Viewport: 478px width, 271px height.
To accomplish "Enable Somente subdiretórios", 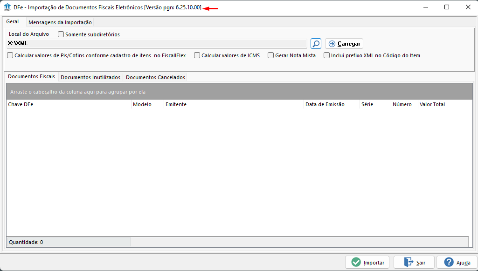I will [61, 34].
